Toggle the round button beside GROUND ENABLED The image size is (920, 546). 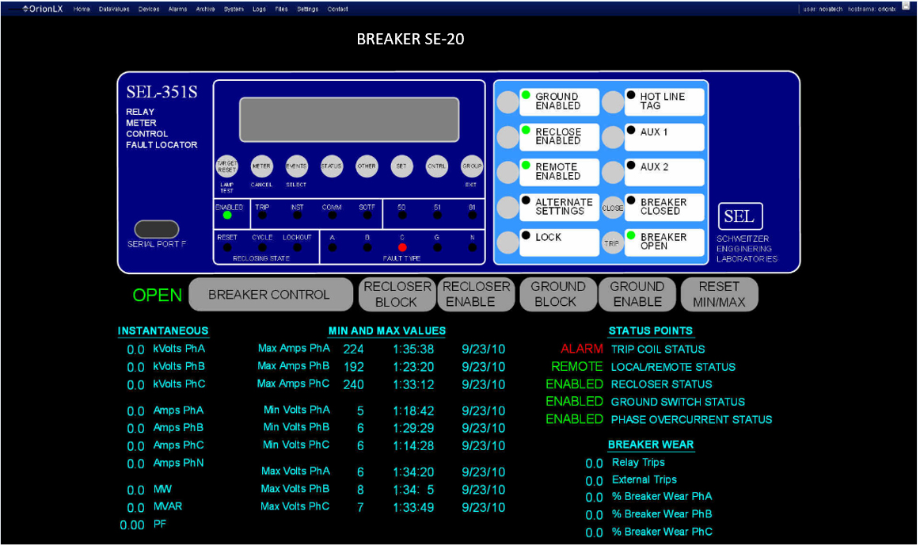(508, 101)
